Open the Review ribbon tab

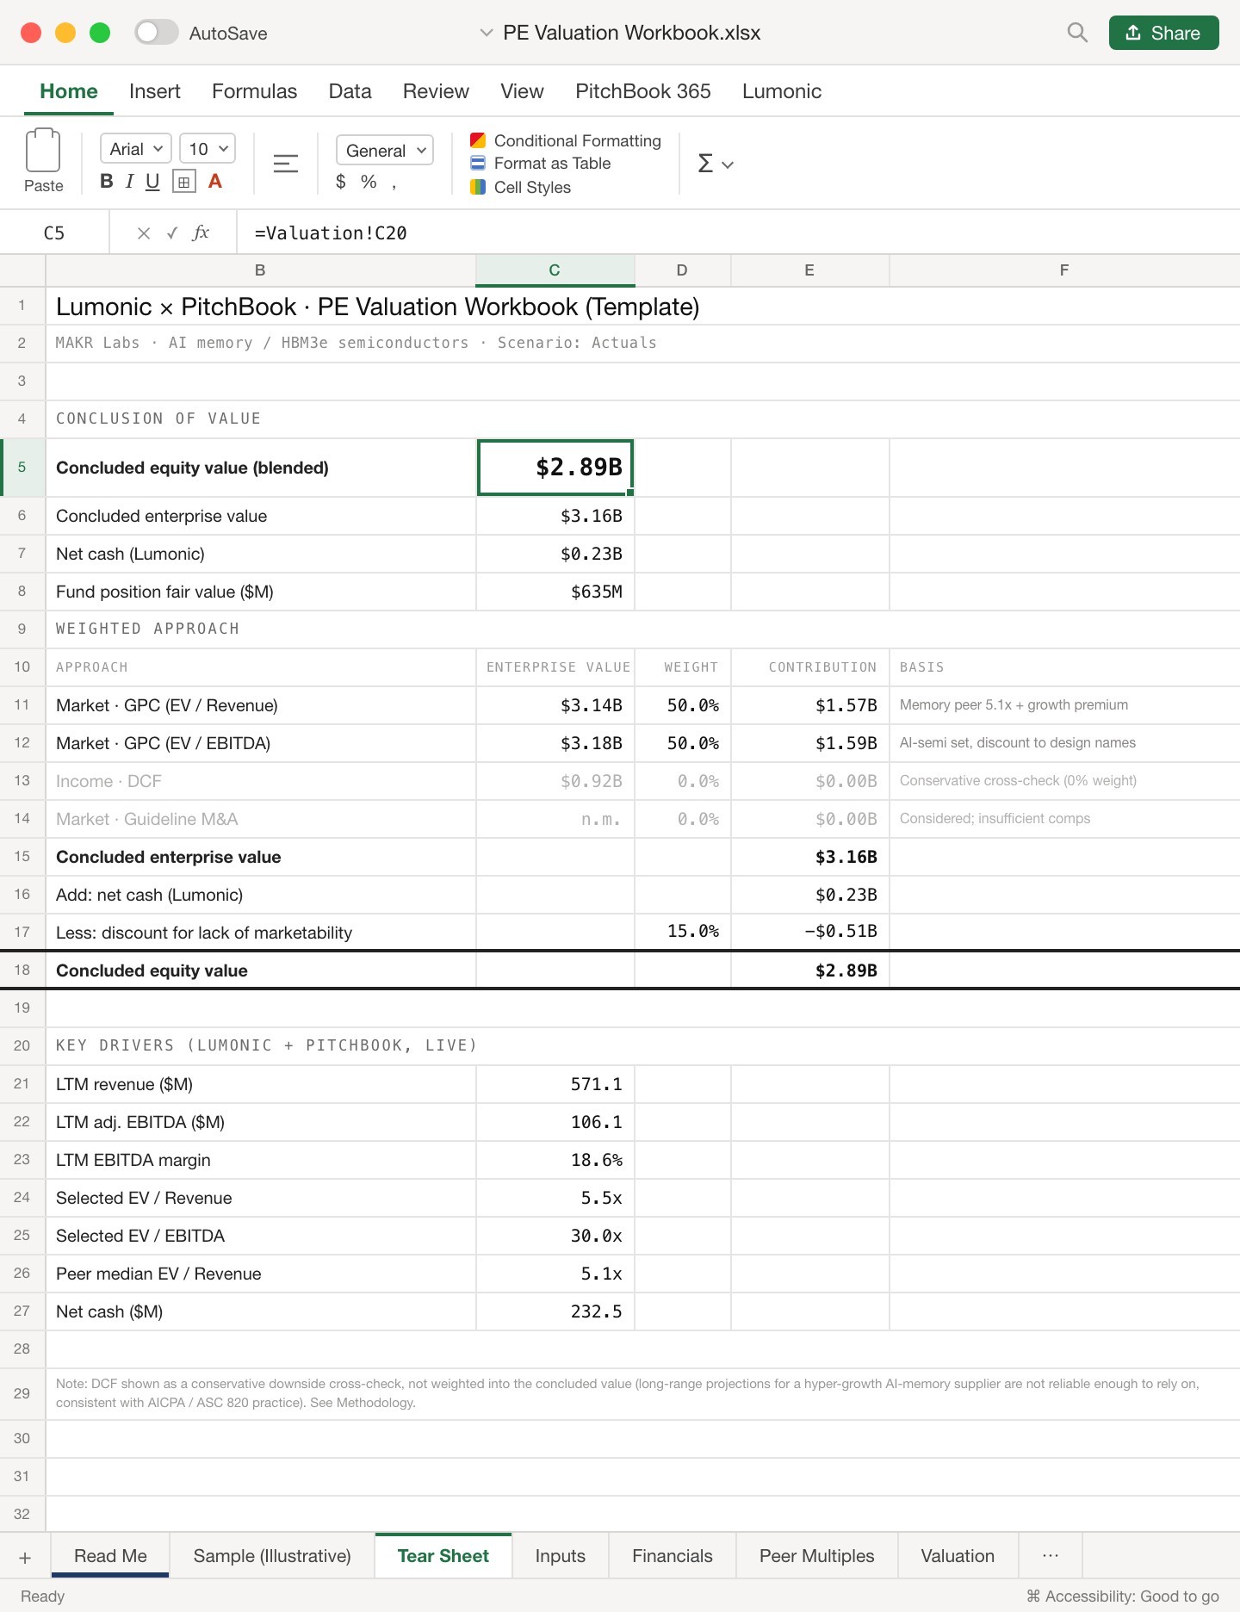tap(436, 91)
